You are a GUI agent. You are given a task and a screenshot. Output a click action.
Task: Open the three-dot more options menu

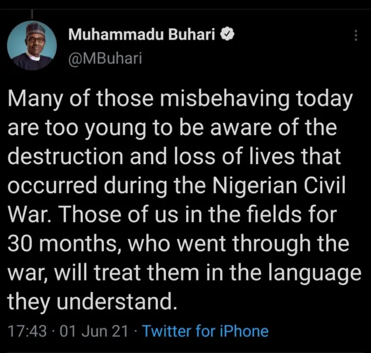(x=355, y=35)
